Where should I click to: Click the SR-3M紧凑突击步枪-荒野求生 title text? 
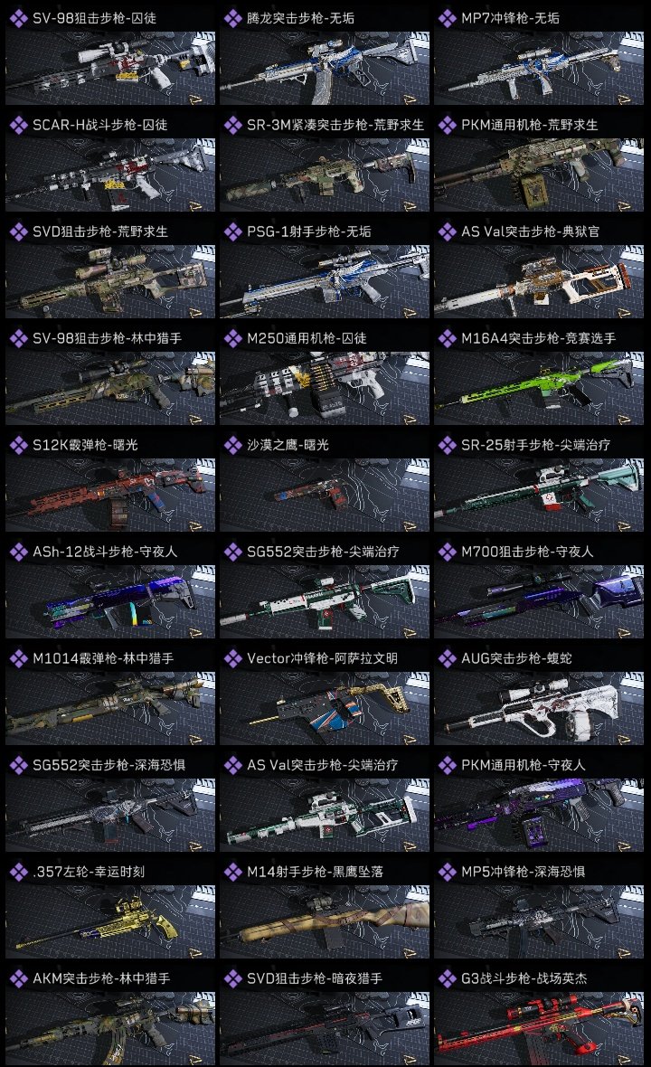coord(335,125)
